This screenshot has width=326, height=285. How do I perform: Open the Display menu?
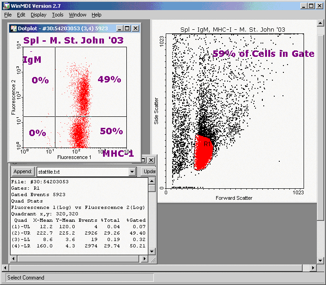38,15
